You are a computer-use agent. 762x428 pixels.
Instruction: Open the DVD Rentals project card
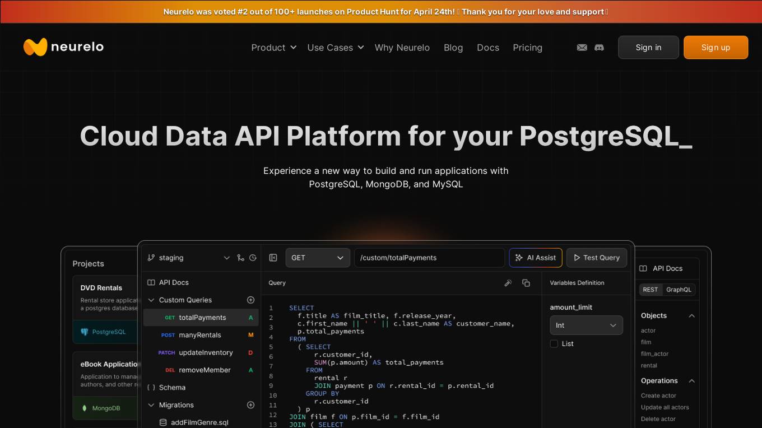(105, 309)
